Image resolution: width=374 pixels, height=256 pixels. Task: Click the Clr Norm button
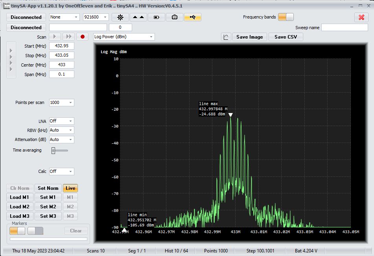[20, 188]
